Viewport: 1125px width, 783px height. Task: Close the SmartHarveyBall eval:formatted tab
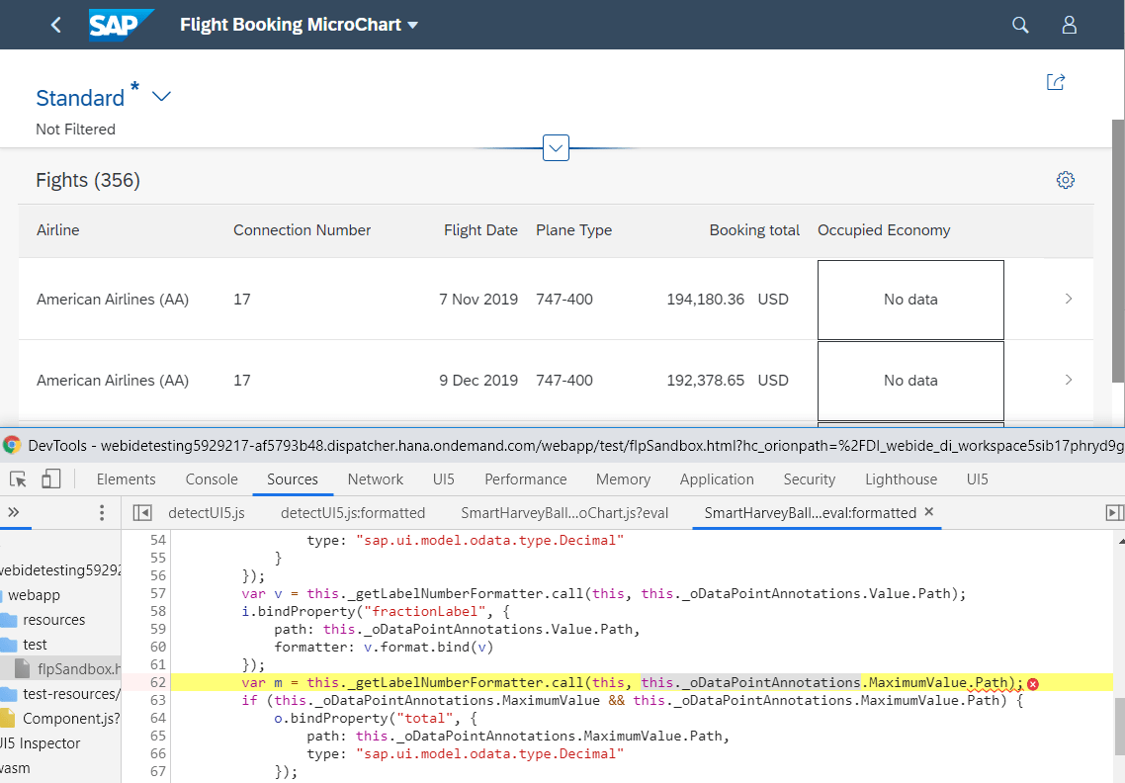coord(927,512)
